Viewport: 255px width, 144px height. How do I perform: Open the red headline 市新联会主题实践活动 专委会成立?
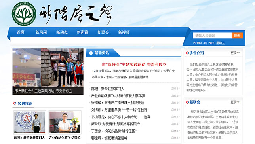click(134, 64)
